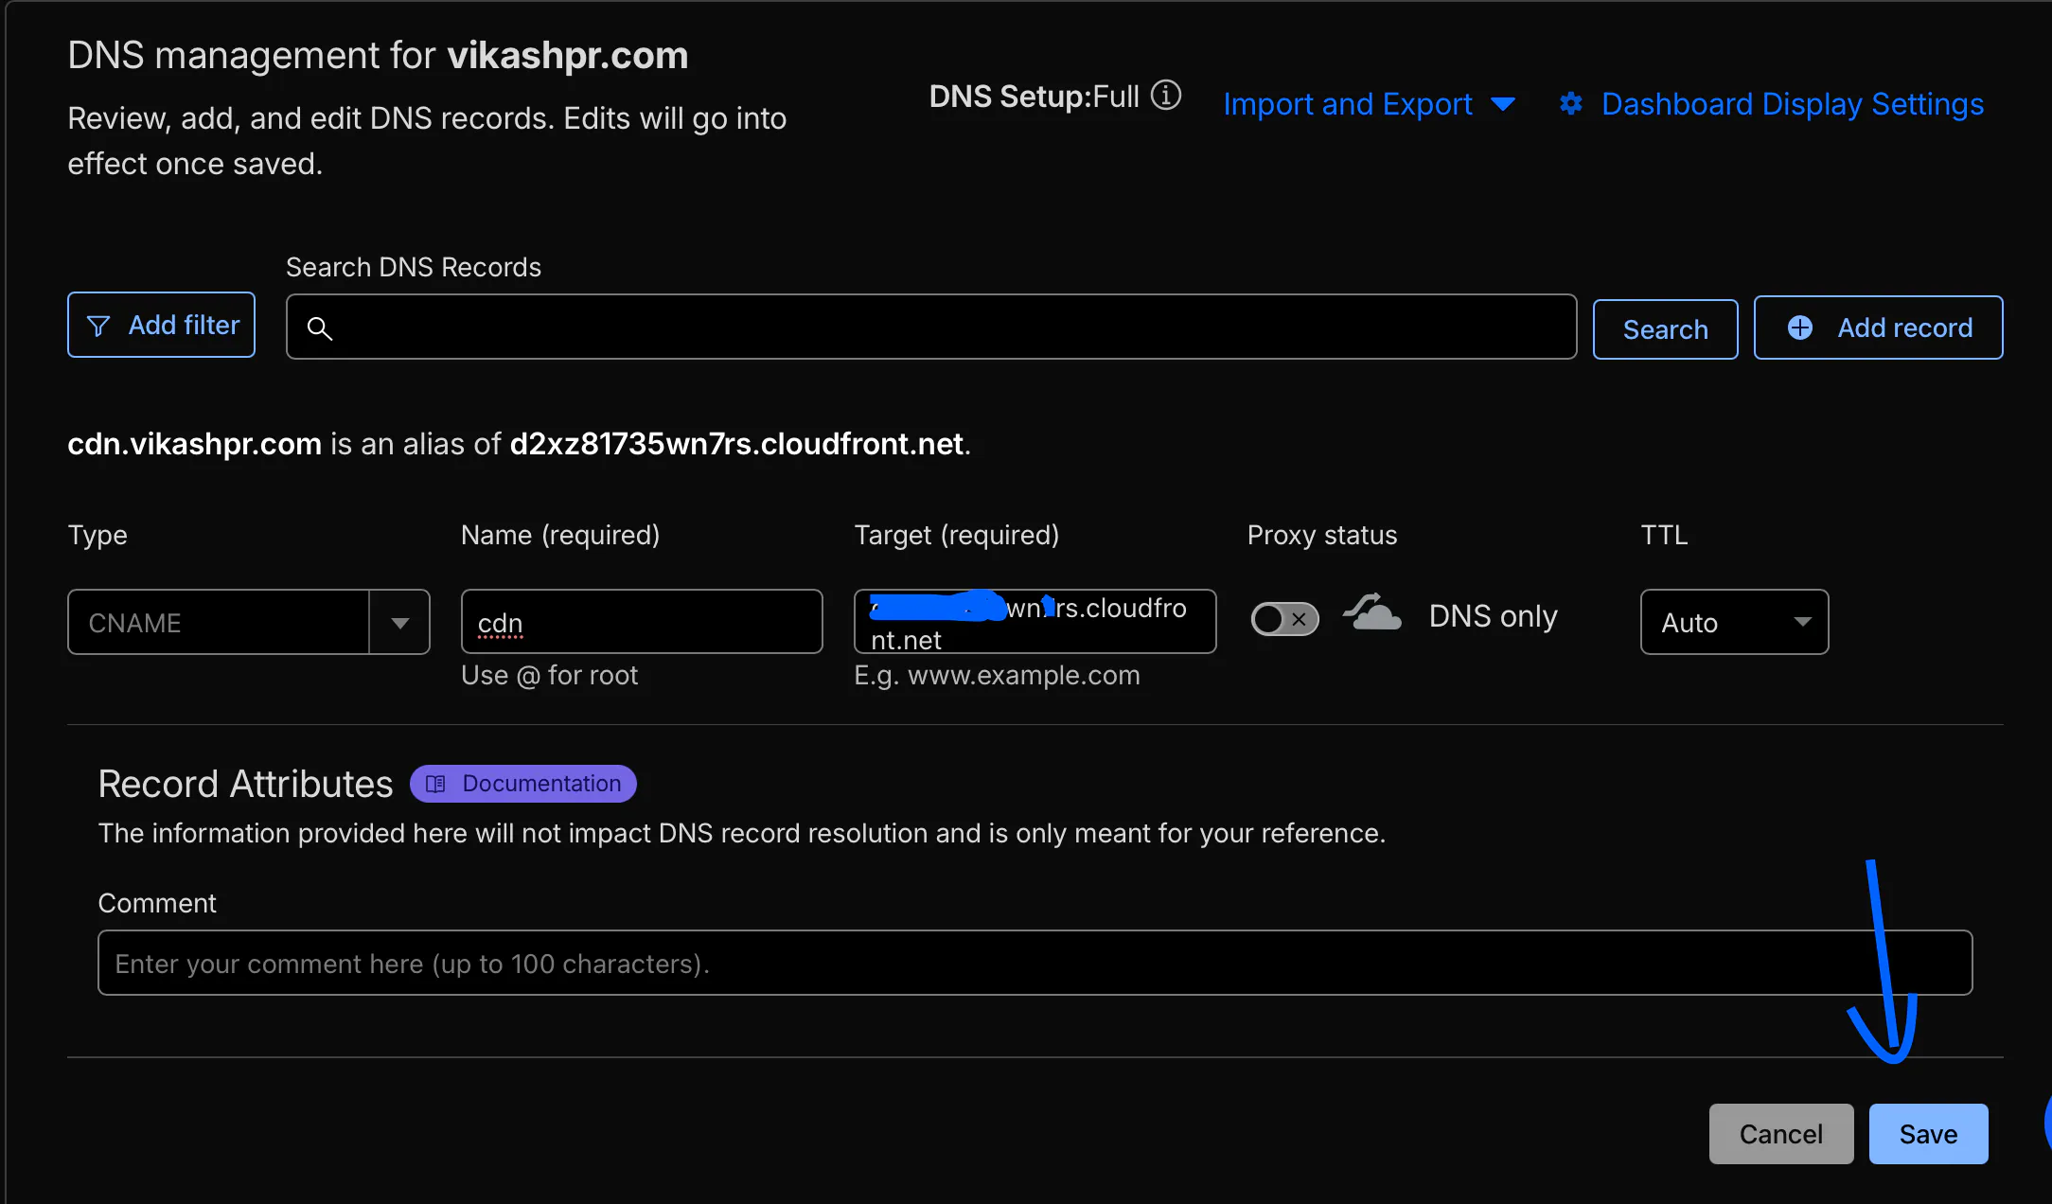This screenshot has width=2052, height=1204.
Task: Cancel editing the DNS record
Action: [1780, 1133]
